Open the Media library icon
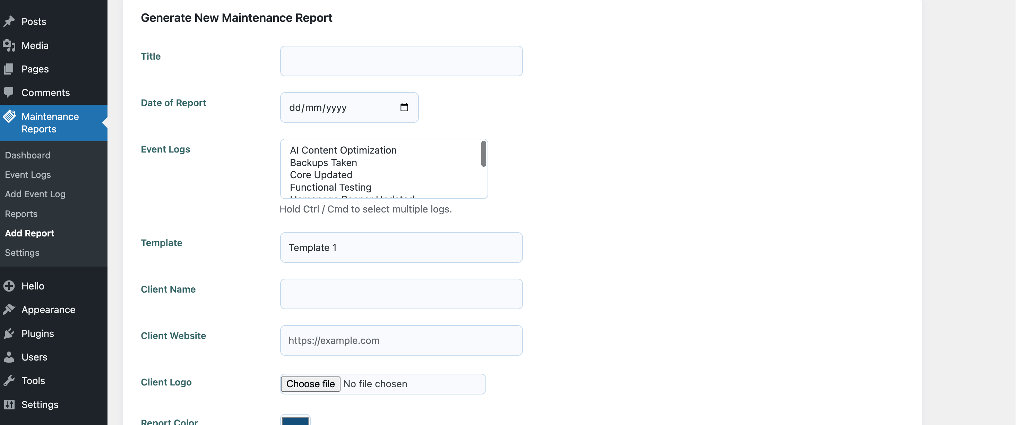1016x425 pixels. pos(10,45)
